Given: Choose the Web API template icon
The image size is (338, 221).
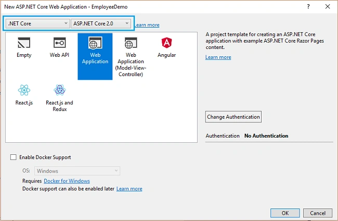Looking at the screenshot, I should 59,43.
